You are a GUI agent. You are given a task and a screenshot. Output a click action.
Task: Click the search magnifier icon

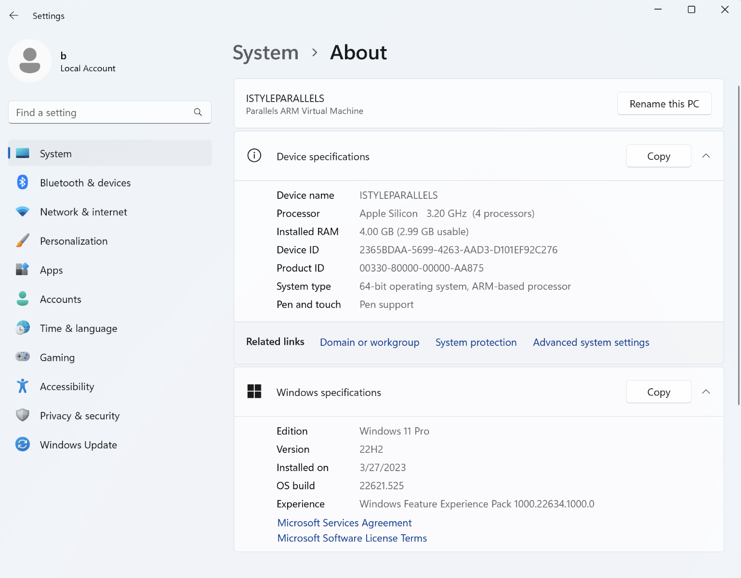(x=198, y=112)
